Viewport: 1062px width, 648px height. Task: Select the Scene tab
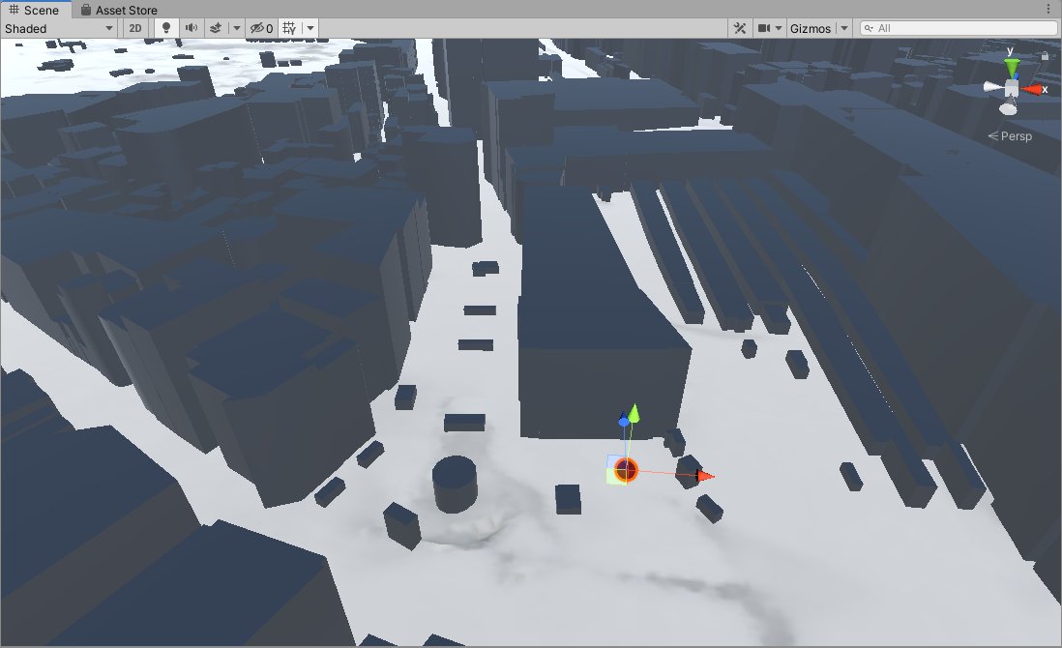pyautogui.click(x=37, y=10)
